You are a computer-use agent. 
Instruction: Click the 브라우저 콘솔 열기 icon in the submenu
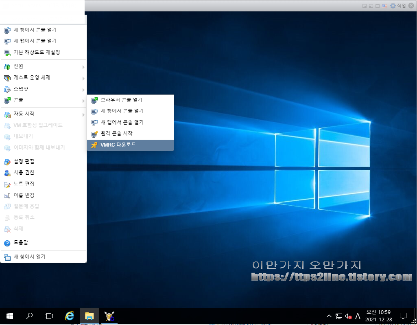click(94, 100)
